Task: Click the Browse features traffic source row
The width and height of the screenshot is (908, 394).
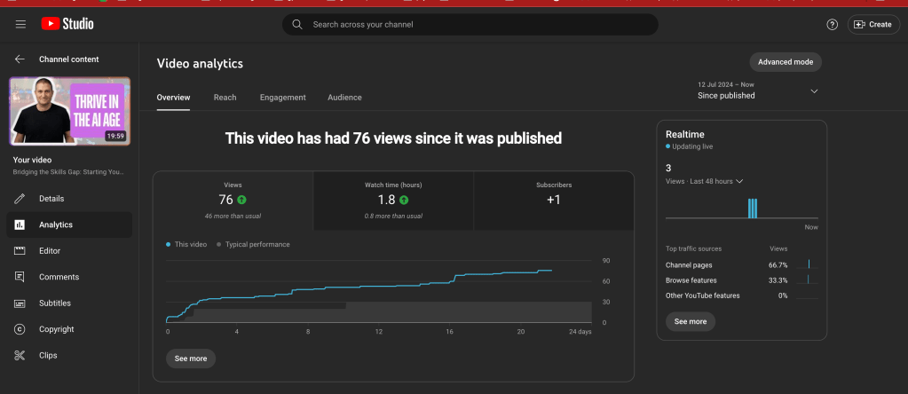Action: pos(742,280)
